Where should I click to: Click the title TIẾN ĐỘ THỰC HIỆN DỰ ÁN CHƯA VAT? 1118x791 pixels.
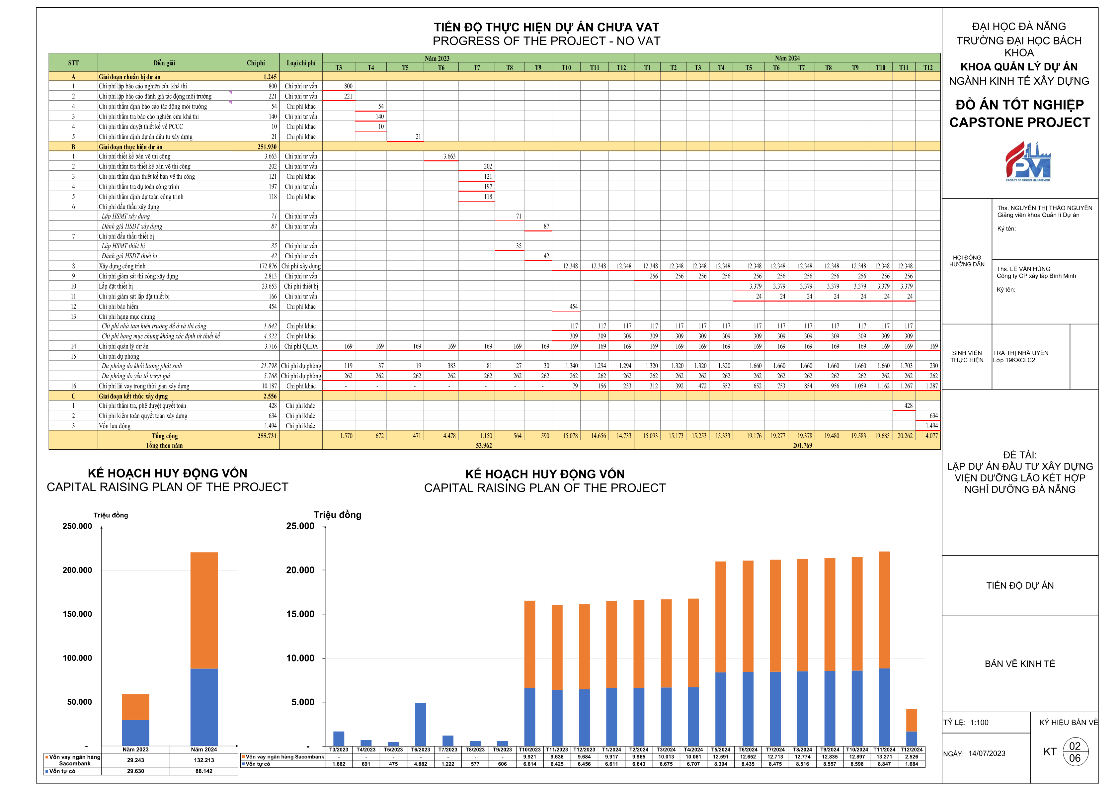546,27
